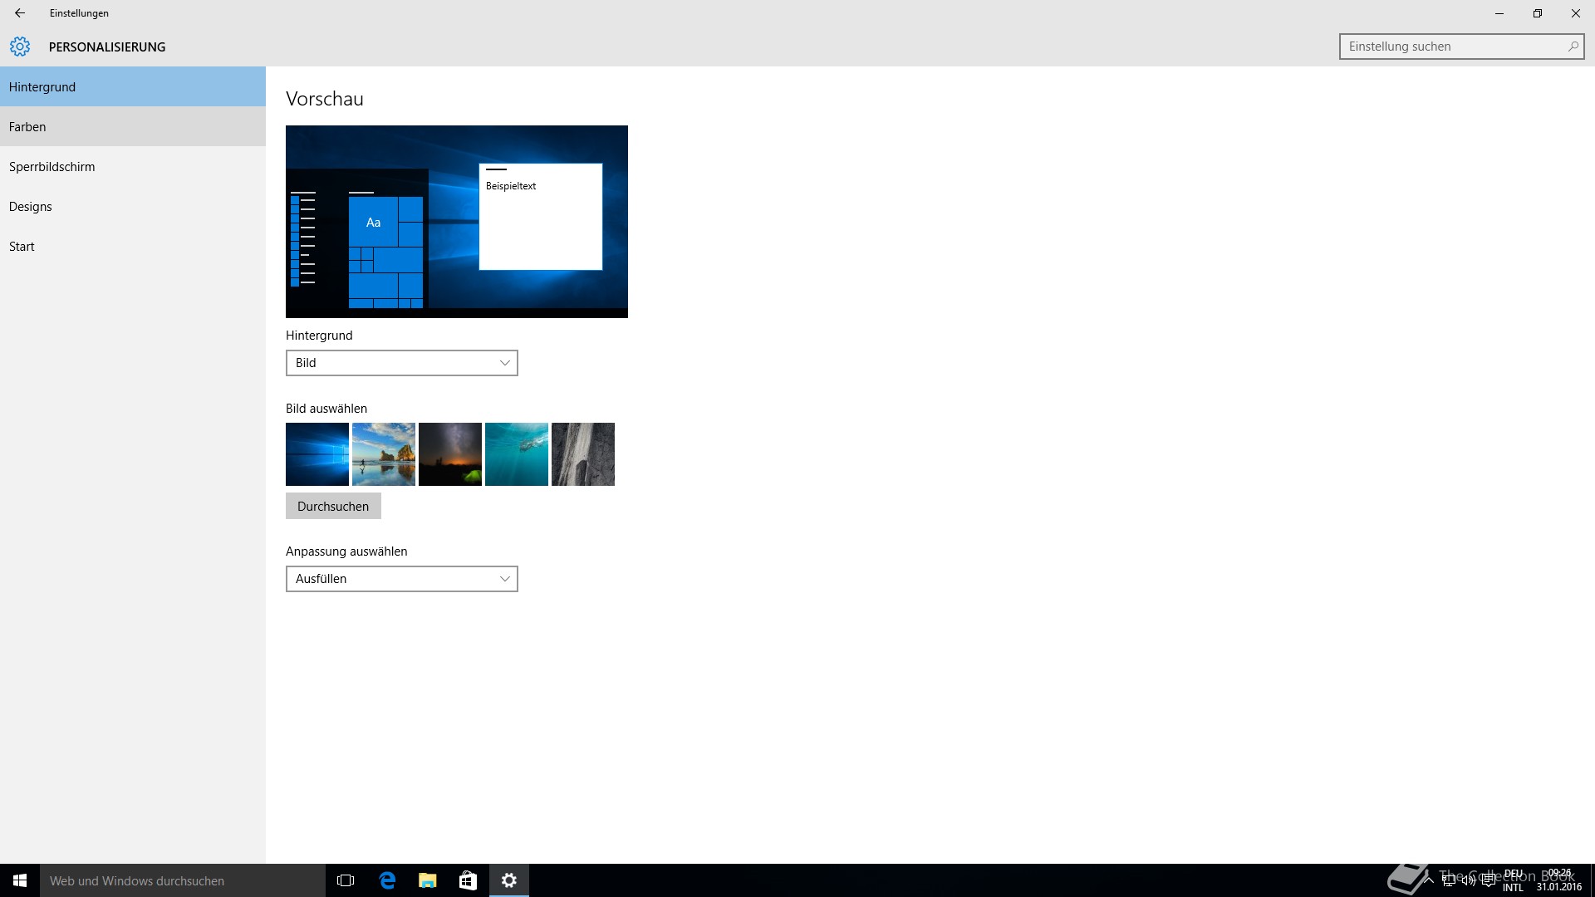
Task: Click the Personalisierung gear icon
Action: point(20,47)
